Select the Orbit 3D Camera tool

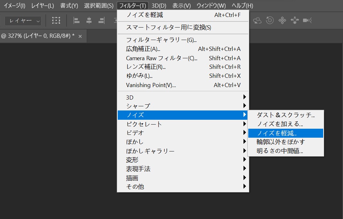point(257,20)
